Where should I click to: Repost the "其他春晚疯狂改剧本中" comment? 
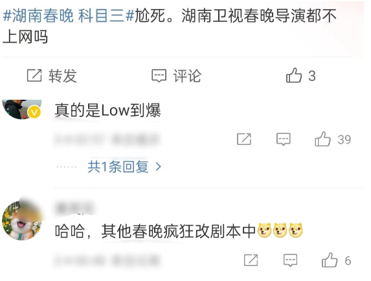click(251, 260)
